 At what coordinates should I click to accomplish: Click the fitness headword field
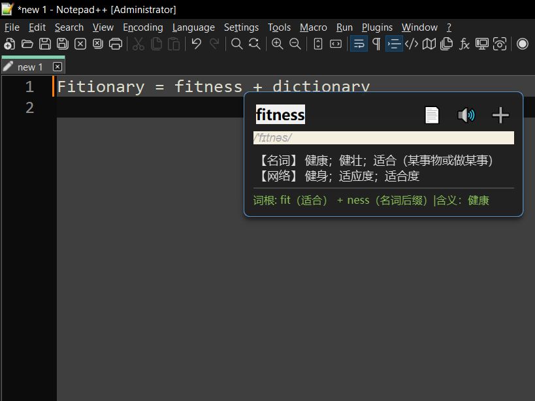280,114
